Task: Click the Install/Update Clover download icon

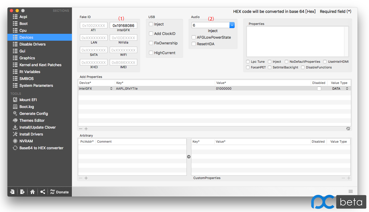Action: click(x=15, y=127)
